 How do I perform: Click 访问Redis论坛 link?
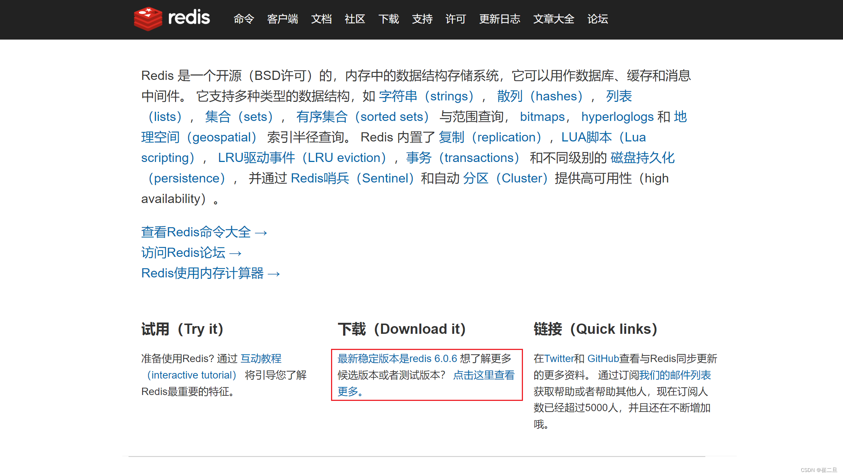pyautogui.click(x=192, y=252)
